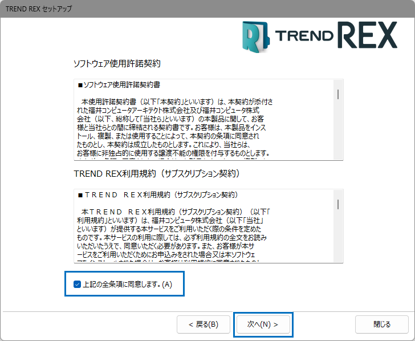Click the TREND REX セットアップ title text

[x=39, y=9]
